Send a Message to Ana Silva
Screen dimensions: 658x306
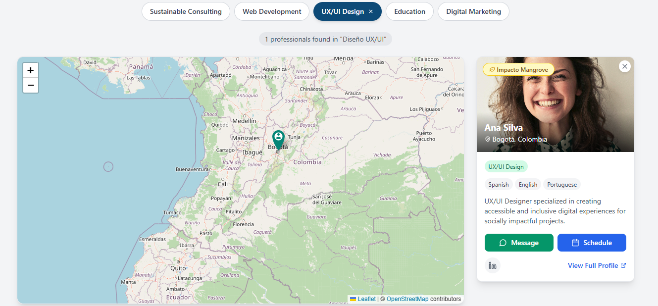point(519,243)
